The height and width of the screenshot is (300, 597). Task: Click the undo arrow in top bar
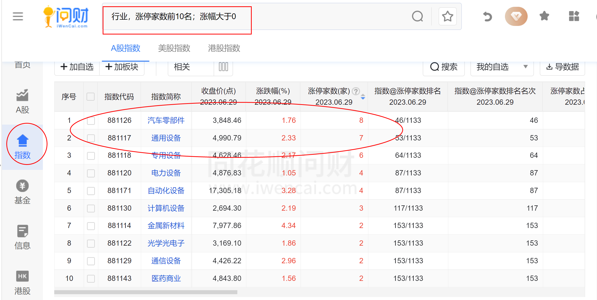[487, 16]
